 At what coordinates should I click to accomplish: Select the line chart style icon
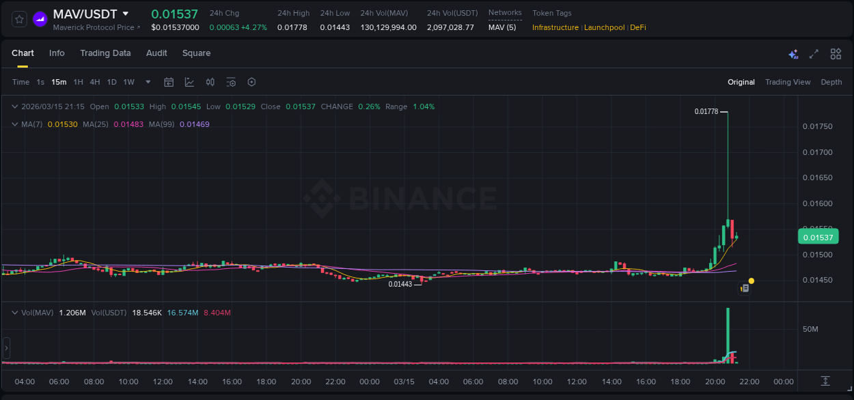(x=189, y=81)
